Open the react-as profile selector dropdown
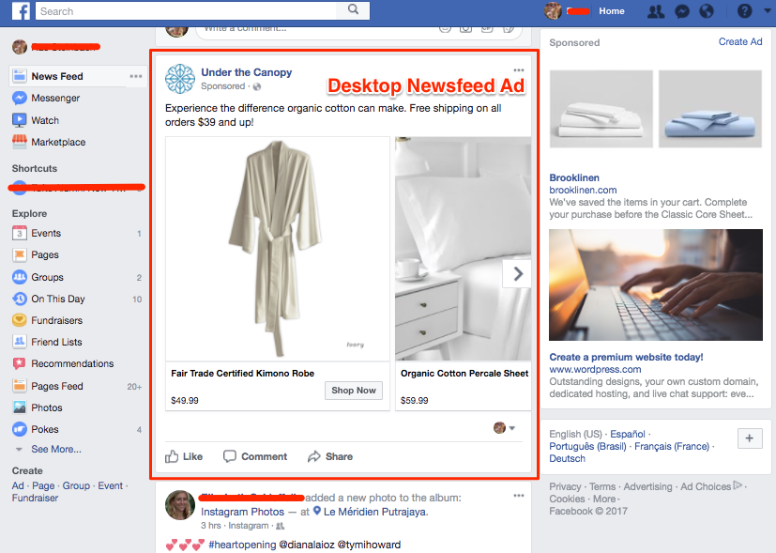 [505, 428]
